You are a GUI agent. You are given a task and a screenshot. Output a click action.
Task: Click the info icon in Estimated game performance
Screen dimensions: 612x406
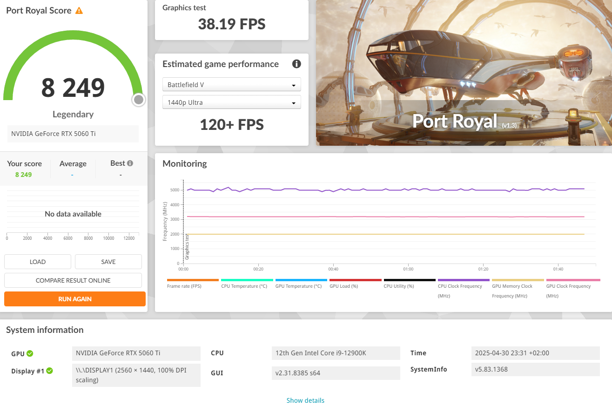click(x=296, y=64)
